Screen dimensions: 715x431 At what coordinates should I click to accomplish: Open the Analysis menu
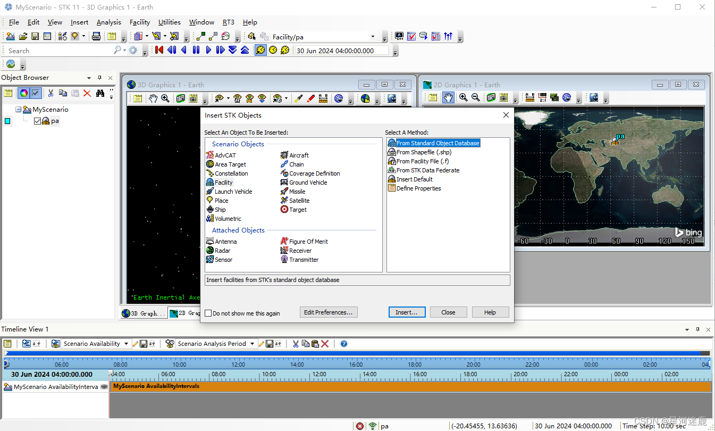click(x=109, y=22)
